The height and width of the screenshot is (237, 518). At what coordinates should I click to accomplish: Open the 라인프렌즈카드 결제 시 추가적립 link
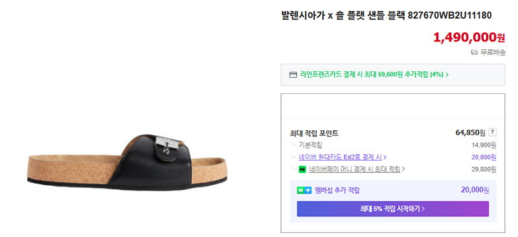(372, 74)
